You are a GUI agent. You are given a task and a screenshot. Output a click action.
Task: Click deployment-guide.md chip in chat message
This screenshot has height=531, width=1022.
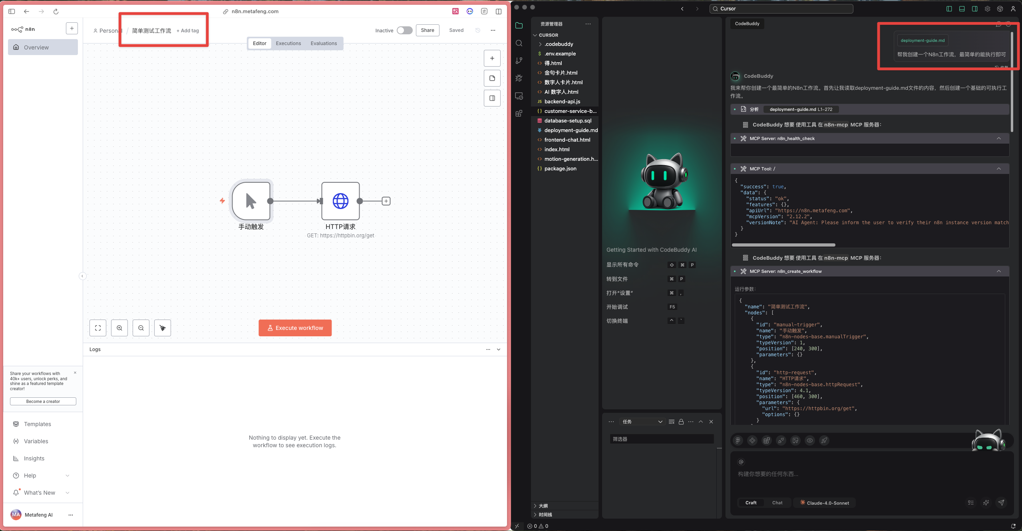click(923, 40)
